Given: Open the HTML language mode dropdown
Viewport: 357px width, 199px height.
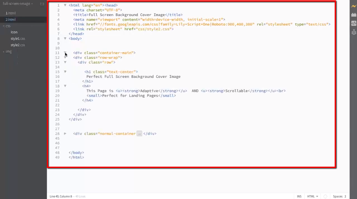Looking at the screenshot, I should (x=312, y=196).
